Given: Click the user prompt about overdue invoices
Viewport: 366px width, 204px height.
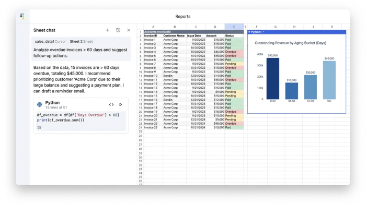Looking at the screenshot, I should pos(81,53).
